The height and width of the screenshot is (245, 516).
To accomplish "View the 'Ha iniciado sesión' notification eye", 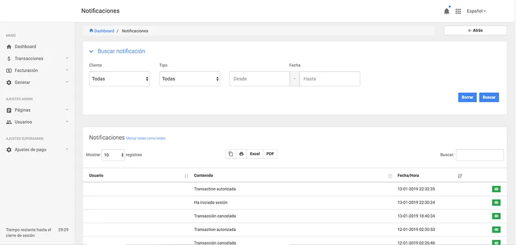I will pos(496,203).
